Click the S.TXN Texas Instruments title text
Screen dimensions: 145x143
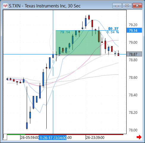pyautogui.click(x=45, y=6)
